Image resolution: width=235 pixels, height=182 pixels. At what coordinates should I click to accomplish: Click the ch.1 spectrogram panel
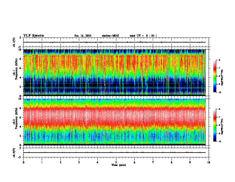coord(115,73)
